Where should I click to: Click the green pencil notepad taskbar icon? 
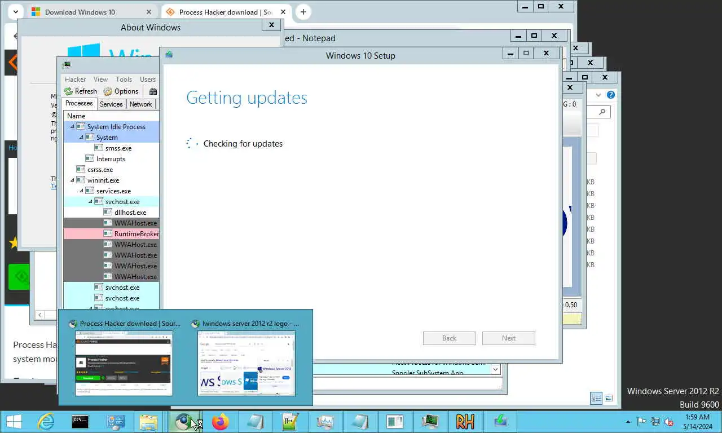290,422
